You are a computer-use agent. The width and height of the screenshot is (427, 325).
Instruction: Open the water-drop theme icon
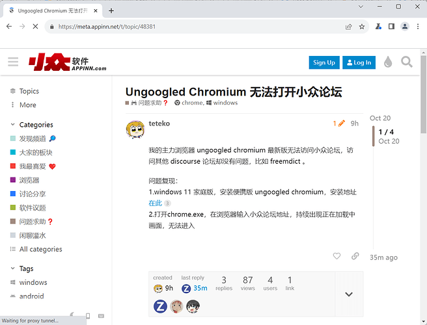[388, 62]
